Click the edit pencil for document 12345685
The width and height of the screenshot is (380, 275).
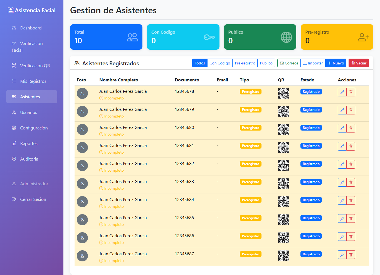click(342, 219)
